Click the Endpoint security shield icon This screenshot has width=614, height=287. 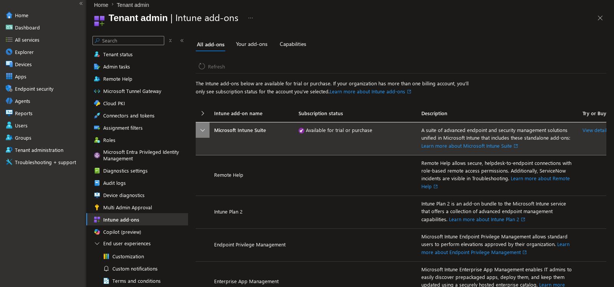(9, 89)
